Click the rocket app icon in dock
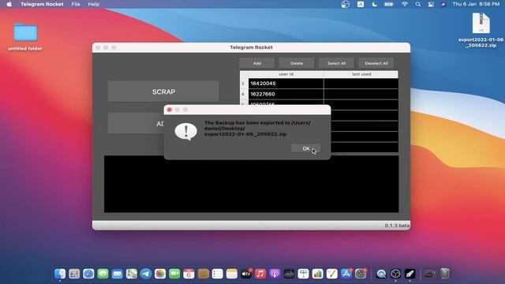The image size is (505, 284). [x=410, y=274]
